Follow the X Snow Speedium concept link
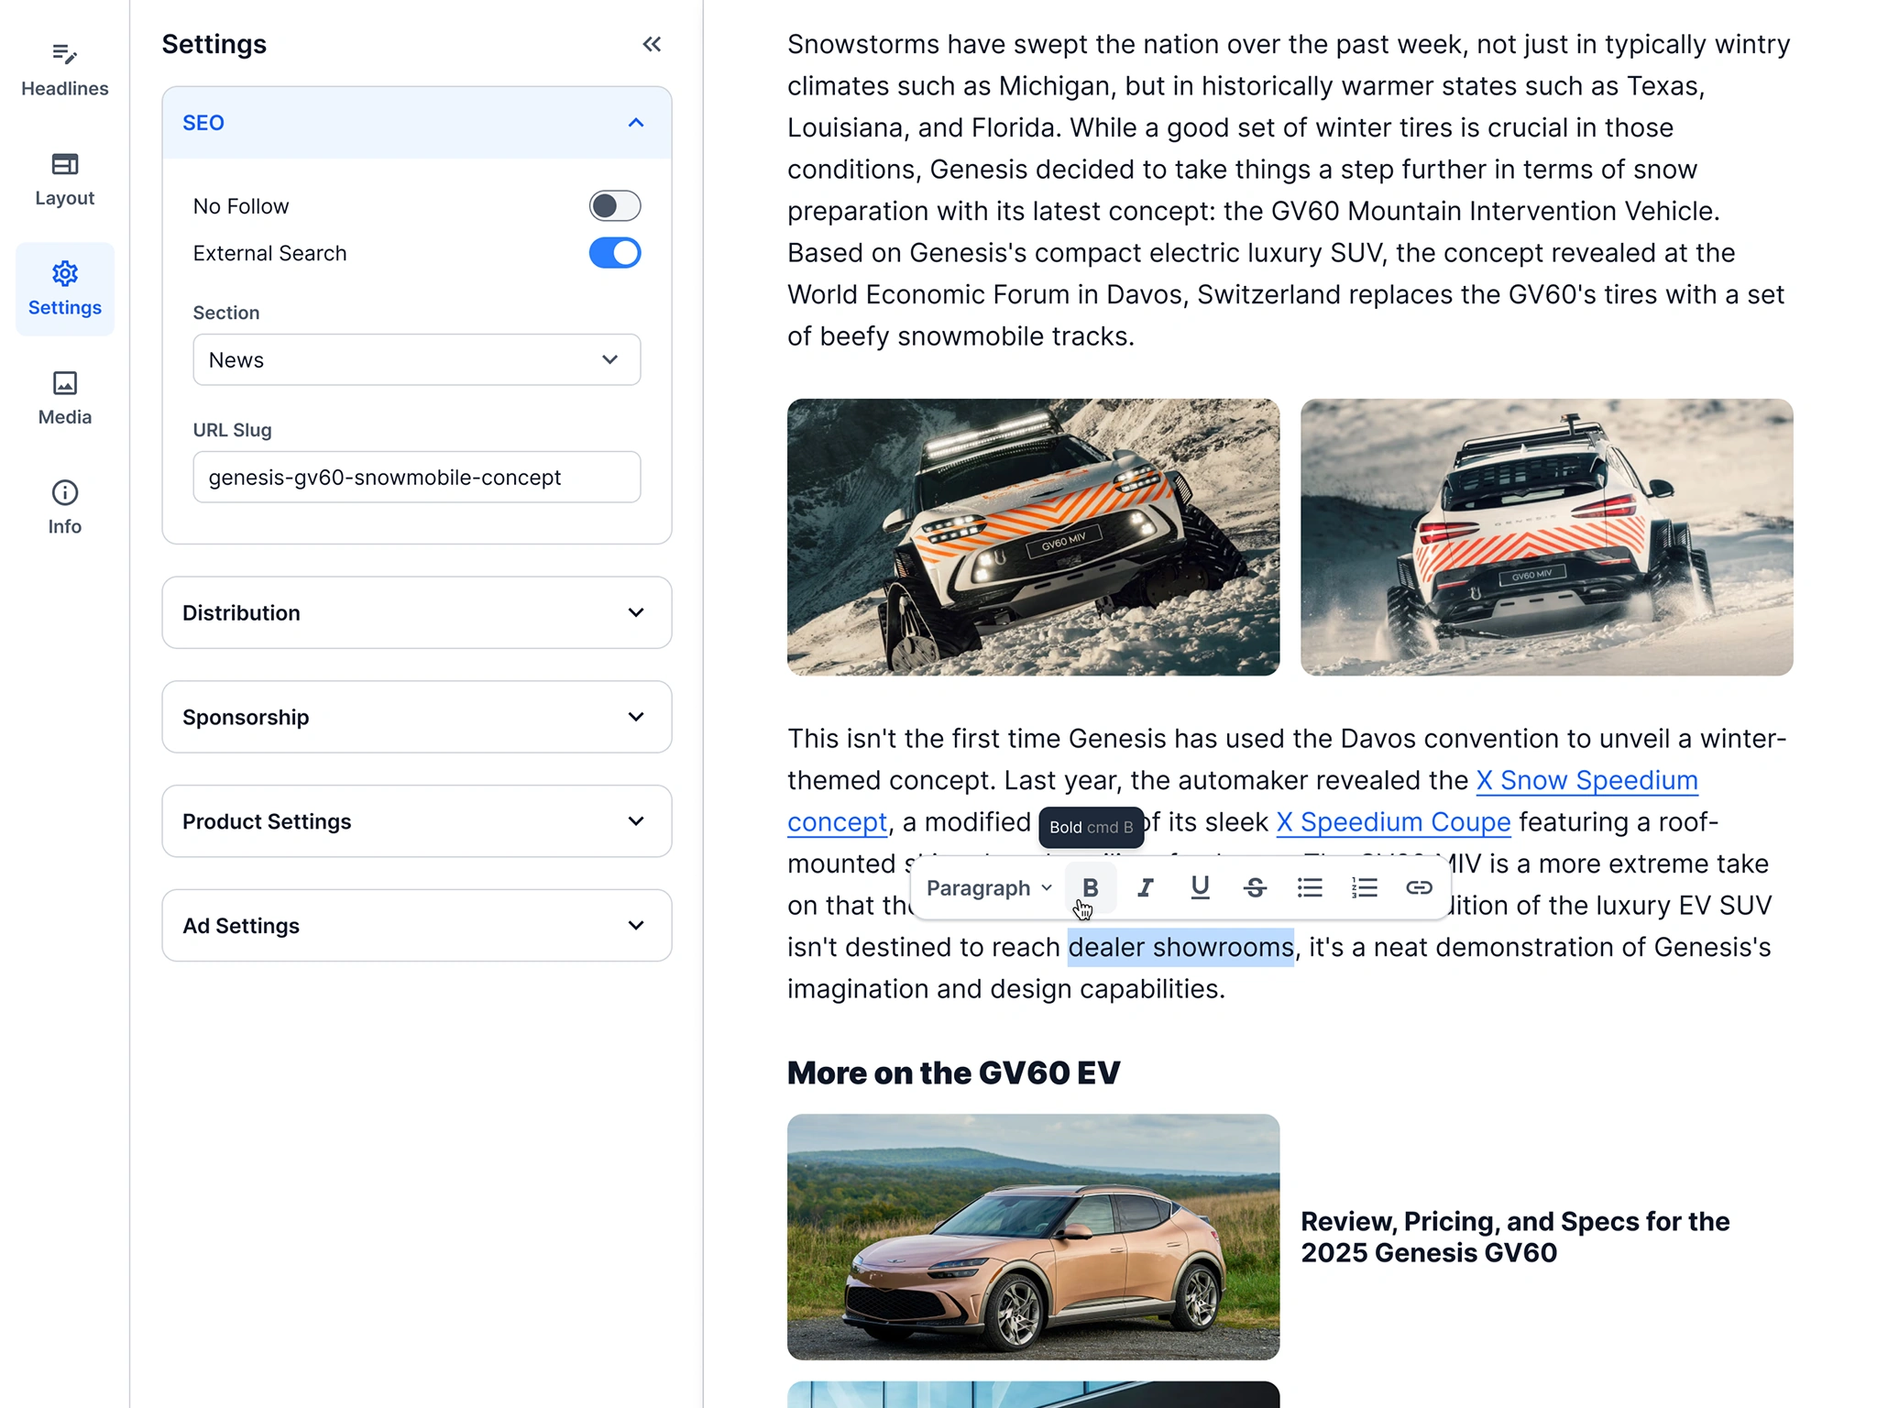 (x=1586, y=780)
